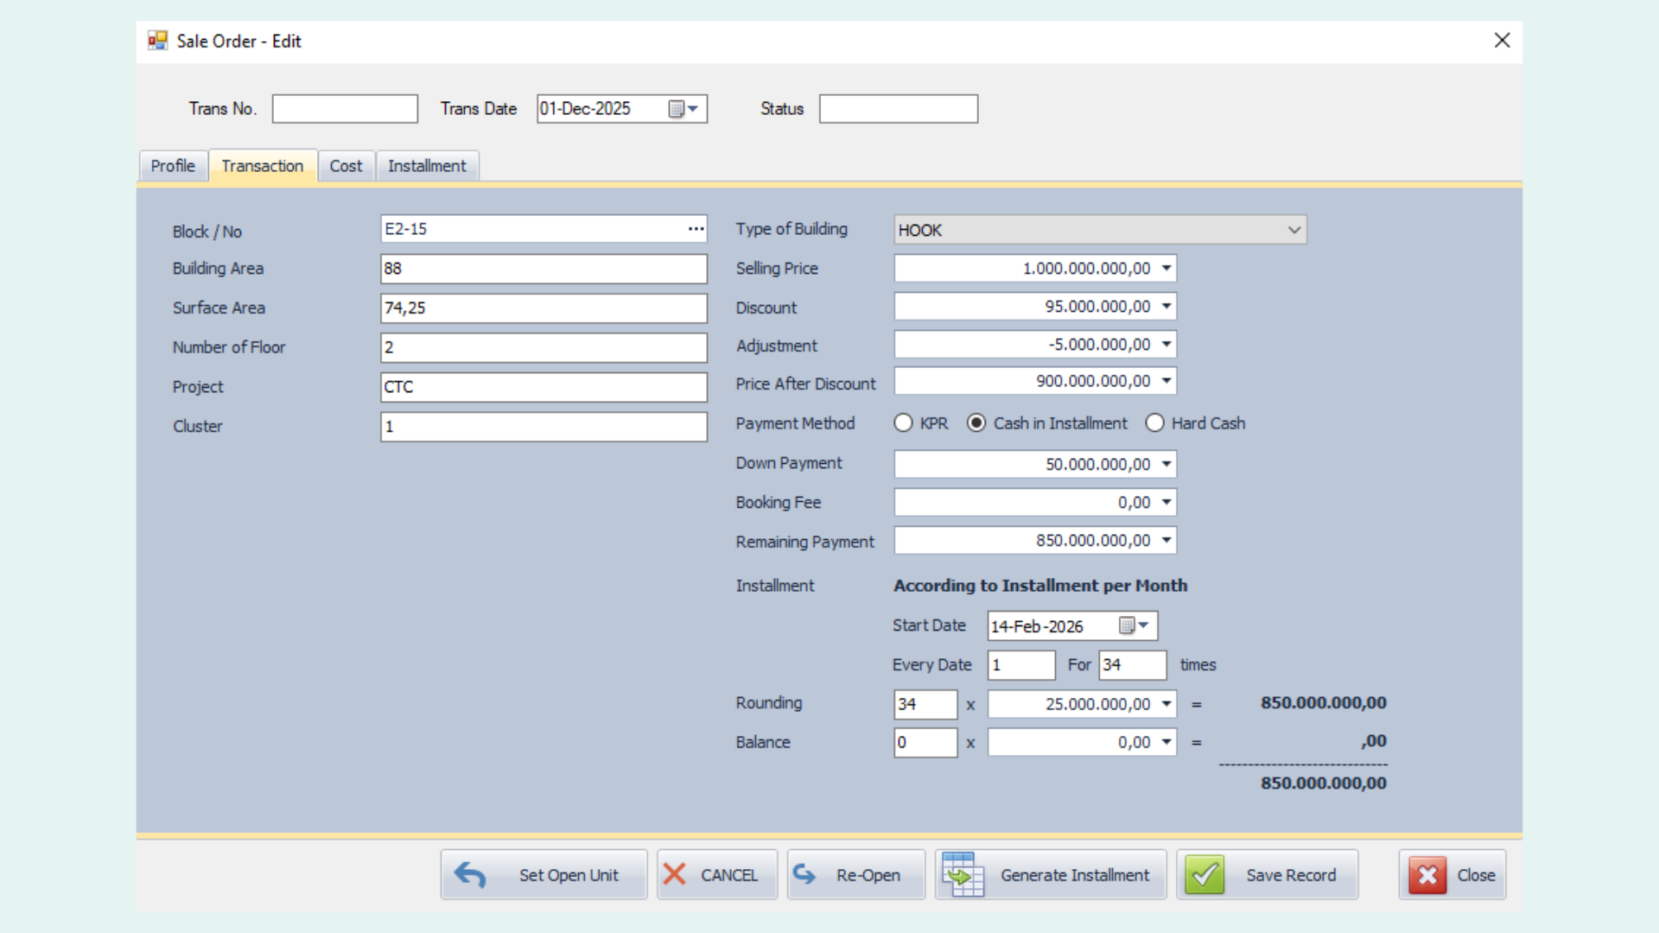Image resolution: width=1659 pixels, height=933 pixels.
Task: Open the Selling Price dropdown arrow
Action: (x=1166, y=269)
